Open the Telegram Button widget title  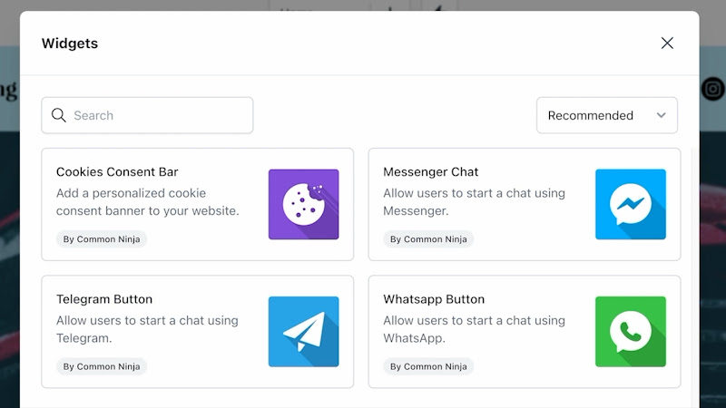[104, 299]
